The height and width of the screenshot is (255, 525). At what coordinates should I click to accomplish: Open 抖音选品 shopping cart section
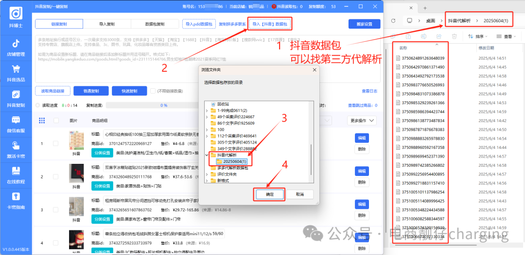click(16, 73)
